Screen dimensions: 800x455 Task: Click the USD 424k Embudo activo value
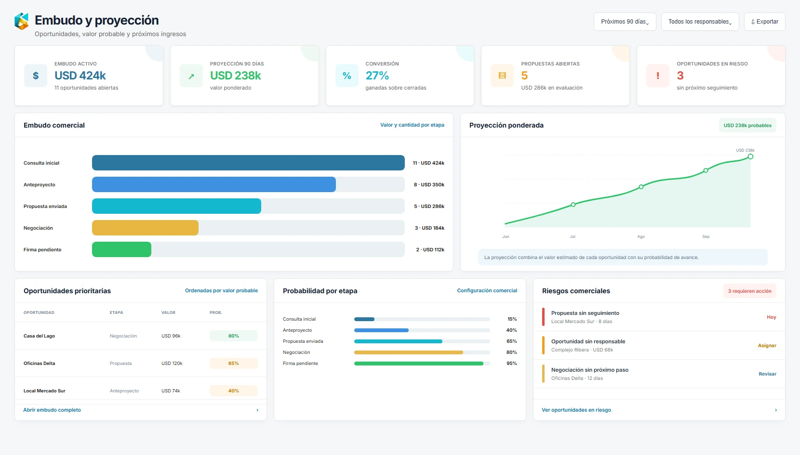coord(80,76)
